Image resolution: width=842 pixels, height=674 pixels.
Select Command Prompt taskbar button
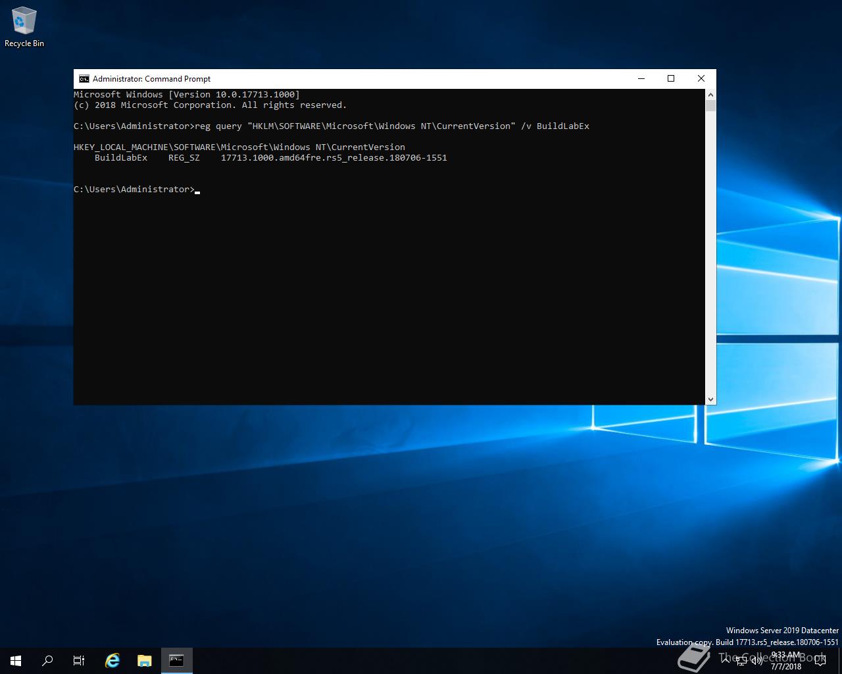click(176, 661)
